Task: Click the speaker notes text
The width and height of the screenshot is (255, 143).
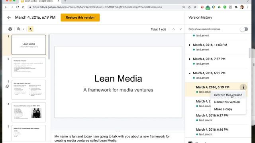Action: point(112,139)
